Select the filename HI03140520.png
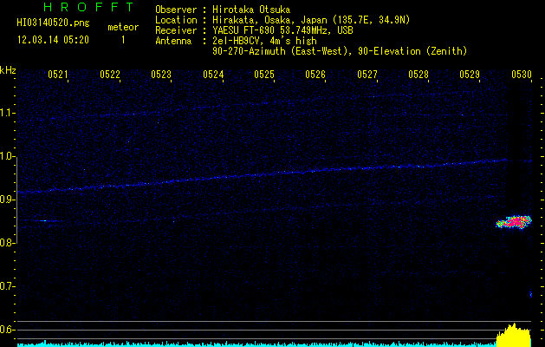The image size is (545, 347). coord(53,23)
